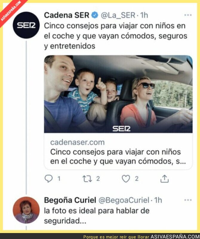This screenshot has width=200, height=239.
Task: Like the Cadena SER tweet with the heart icon
Action: point(126,179)
